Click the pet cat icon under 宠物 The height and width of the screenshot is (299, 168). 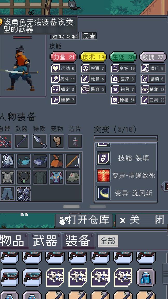click(57, 141)
